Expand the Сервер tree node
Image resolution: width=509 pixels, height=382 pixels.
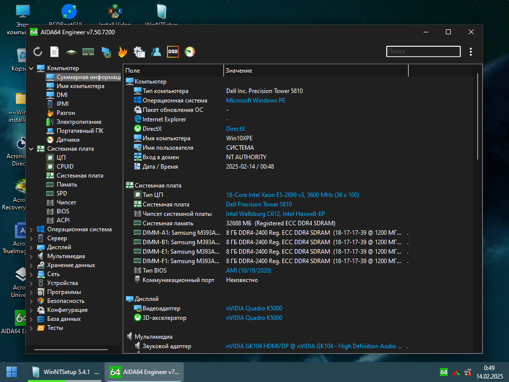(x=31, y=238)
